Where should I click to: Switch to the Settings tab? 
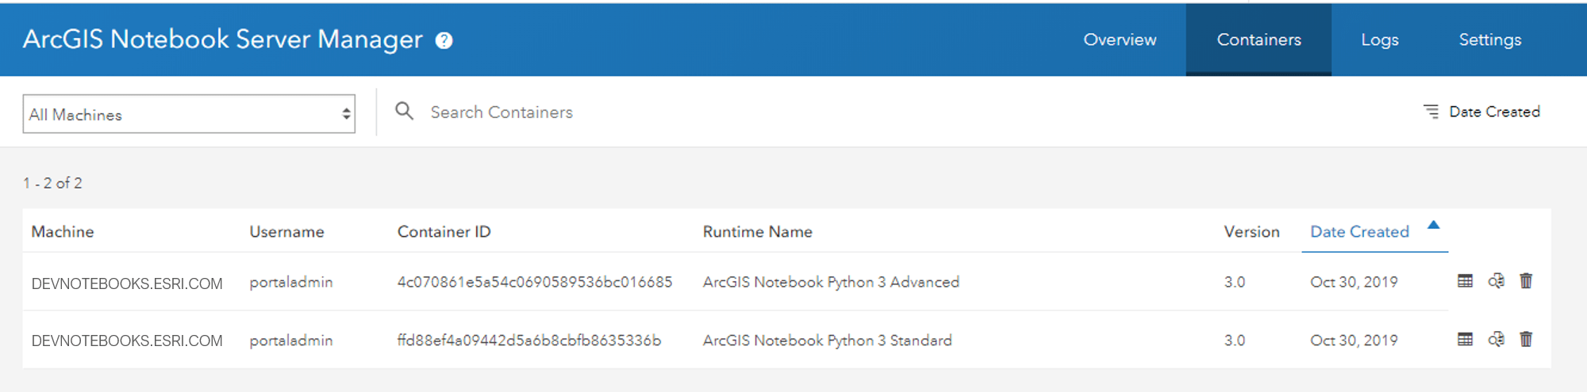[x=1489, y=40]
